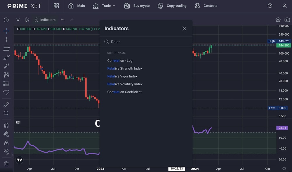Toggle magnet mode for drawings
Image resolution: width=292 pixels, height=172 pixels.
(x=6, y=125)
